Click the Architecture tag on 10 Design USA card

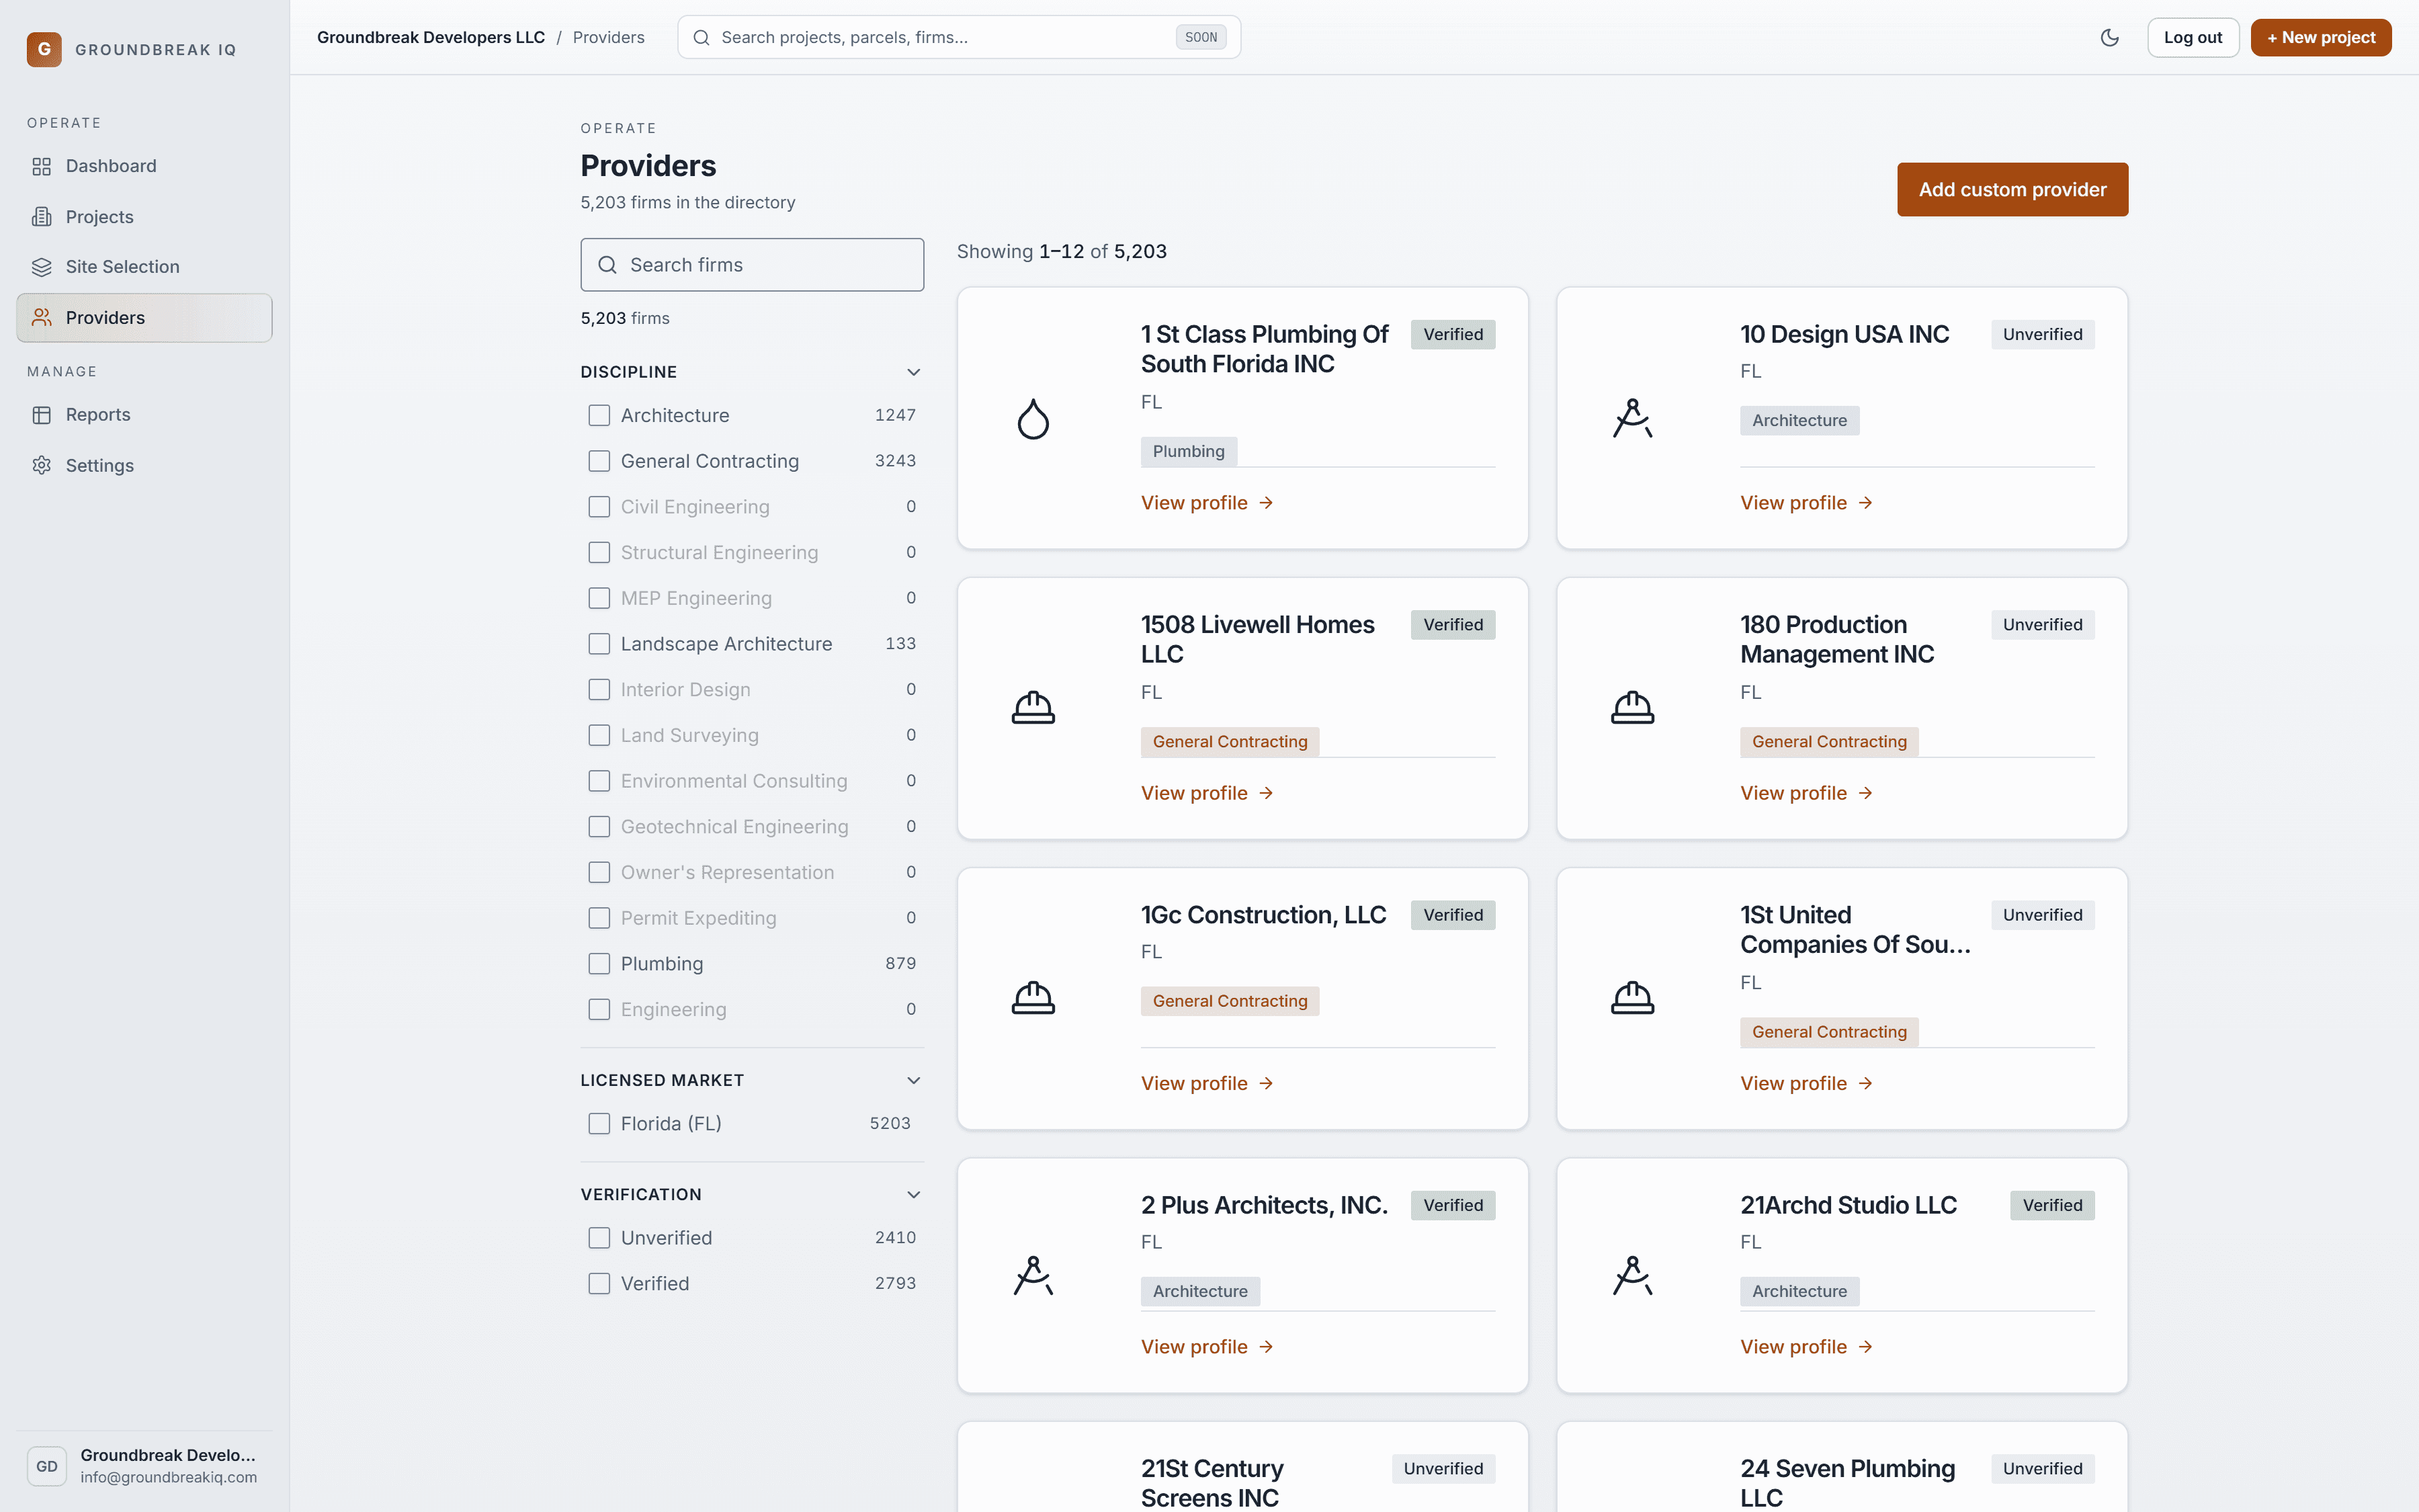point(1799,421)
